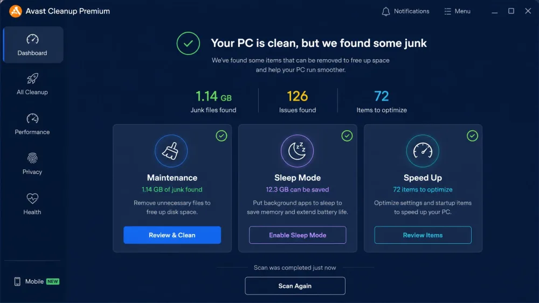Click the Avast logo icon
539x303 pixels.
[16, 11]
